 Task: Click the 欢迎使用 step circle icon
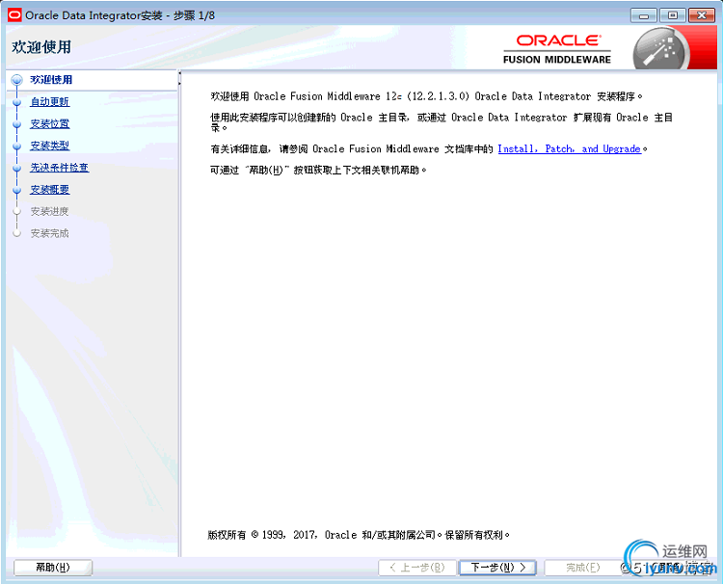(17, 80)
